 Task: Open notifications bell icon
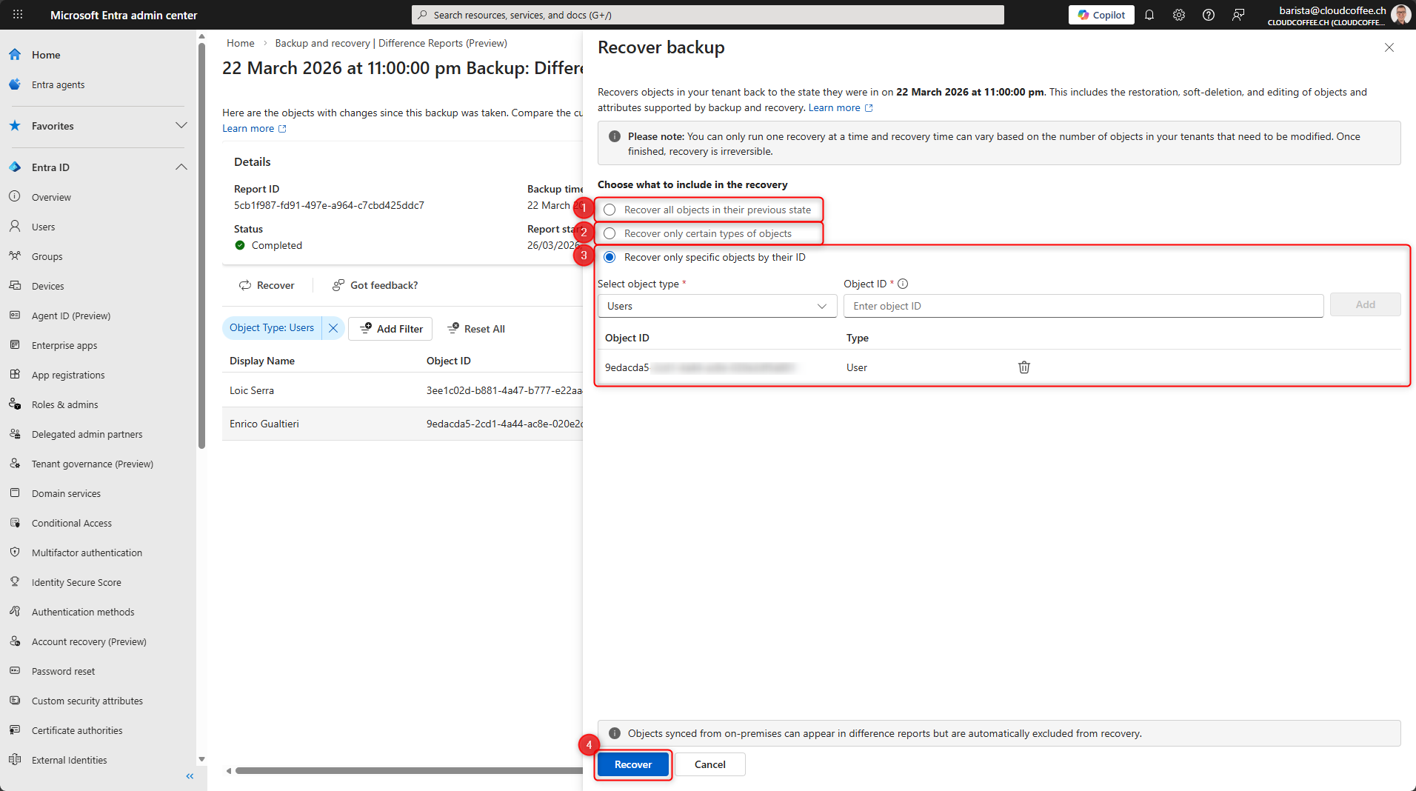(1149, 15)
